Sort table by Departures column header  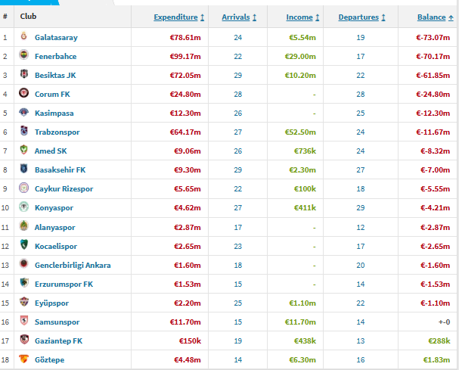click(361, 17)
